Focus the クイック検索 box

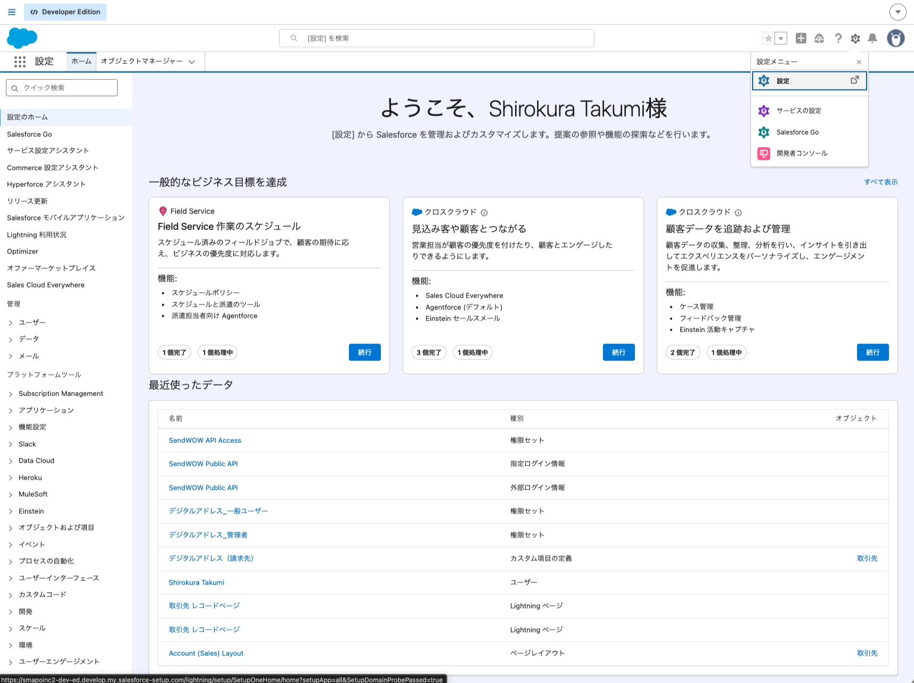62,88
